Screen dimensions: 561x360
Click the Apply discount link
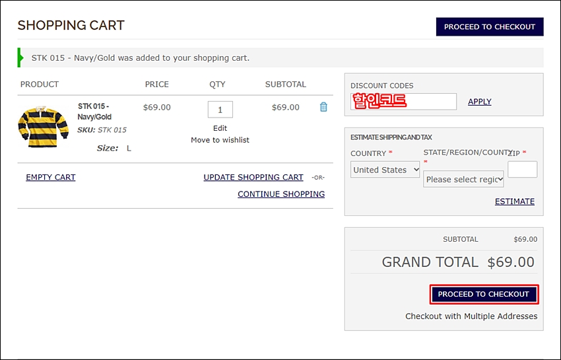point(479,102)
